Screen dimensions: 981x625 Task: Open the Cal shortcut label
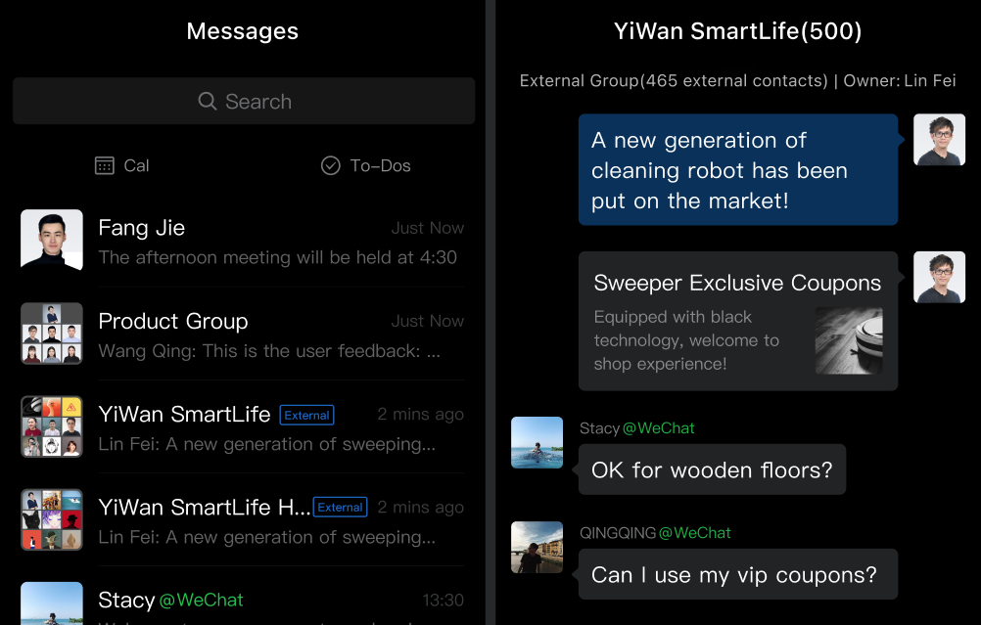[136, 165]
